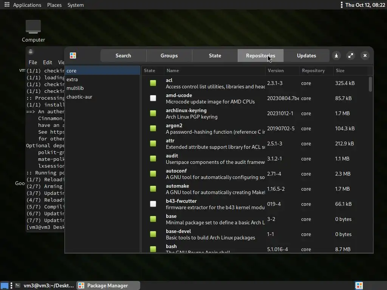Sort packages by Repository column header
This screenshot has height=290, width=387.
pos(316,71)
